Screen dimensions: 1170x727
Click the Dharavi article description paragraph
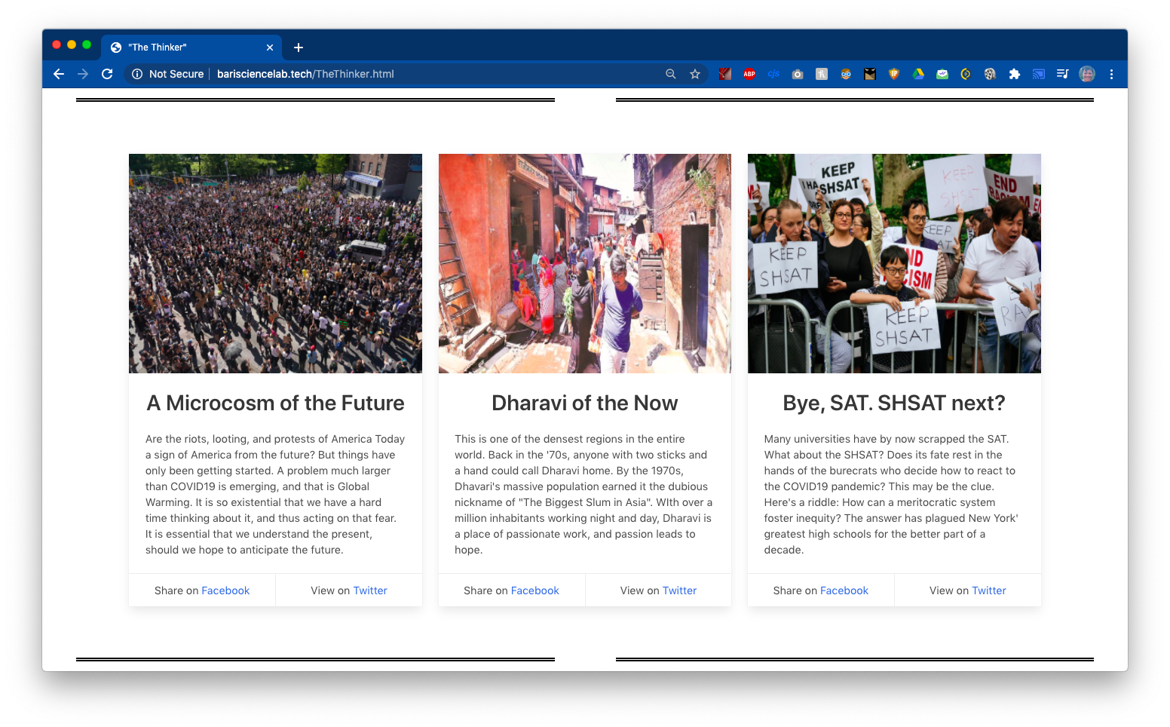(585, 494)
